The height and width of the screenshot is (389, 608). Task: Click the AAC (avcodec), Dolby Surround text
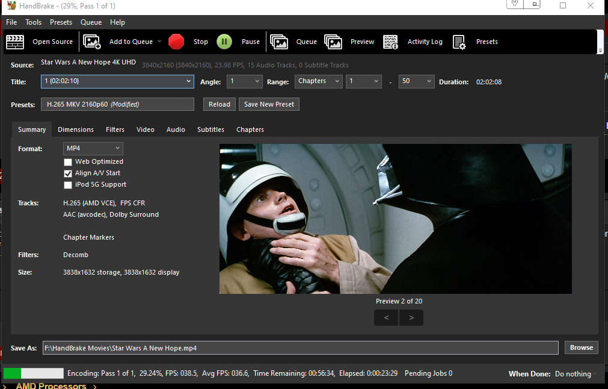pyautogui.click(x=111, y=214)
